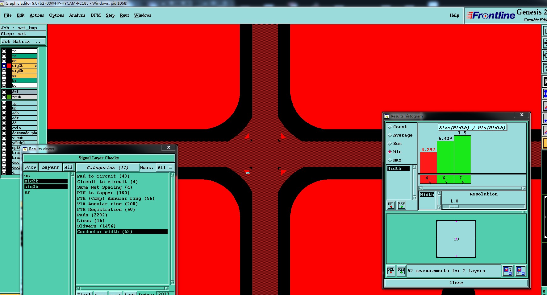The image size is (547, 295).
Task: Click histogram Width list scroll-up arrow
Action: point(415,167)
